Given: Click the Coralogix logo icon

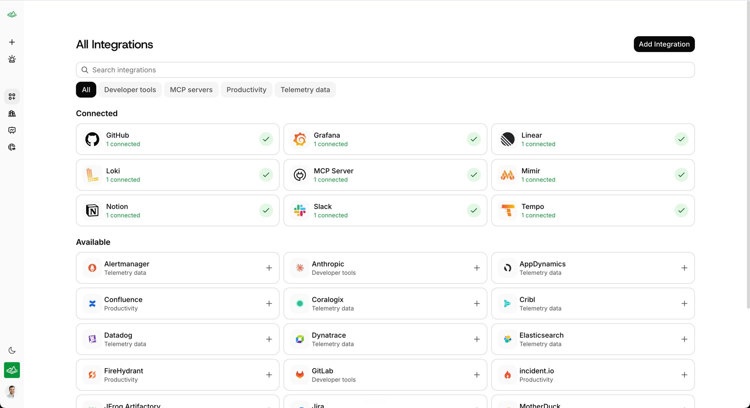Looking at the screenshot, I should tap(300, 304).
